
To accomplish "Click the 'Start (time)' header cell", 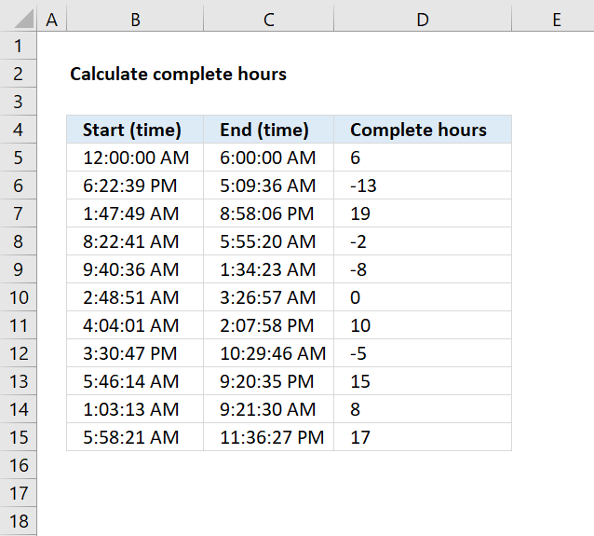I will [135, 130].
